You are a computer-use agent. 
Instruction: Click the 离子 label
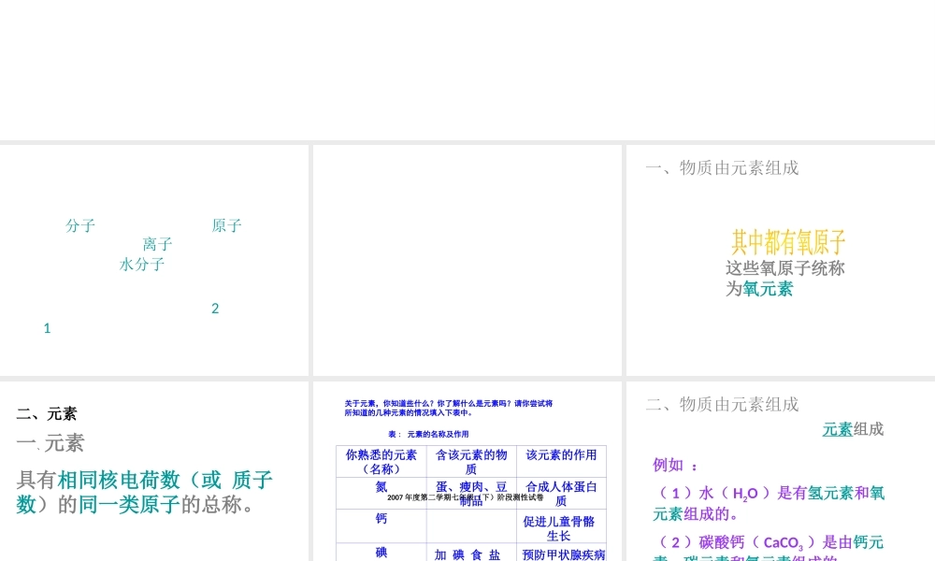pos(157,244)
